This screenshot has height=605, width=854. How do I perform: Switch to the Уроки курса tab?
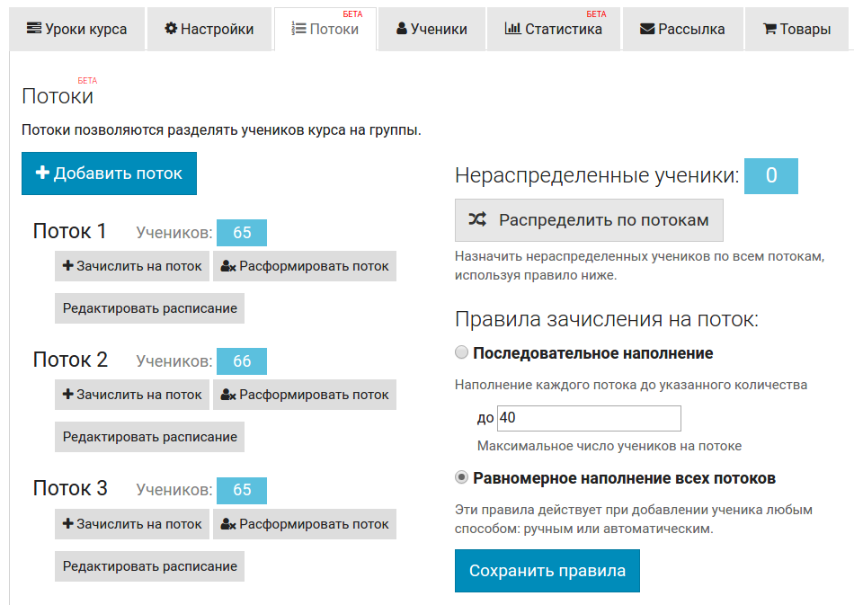[76, 28]
